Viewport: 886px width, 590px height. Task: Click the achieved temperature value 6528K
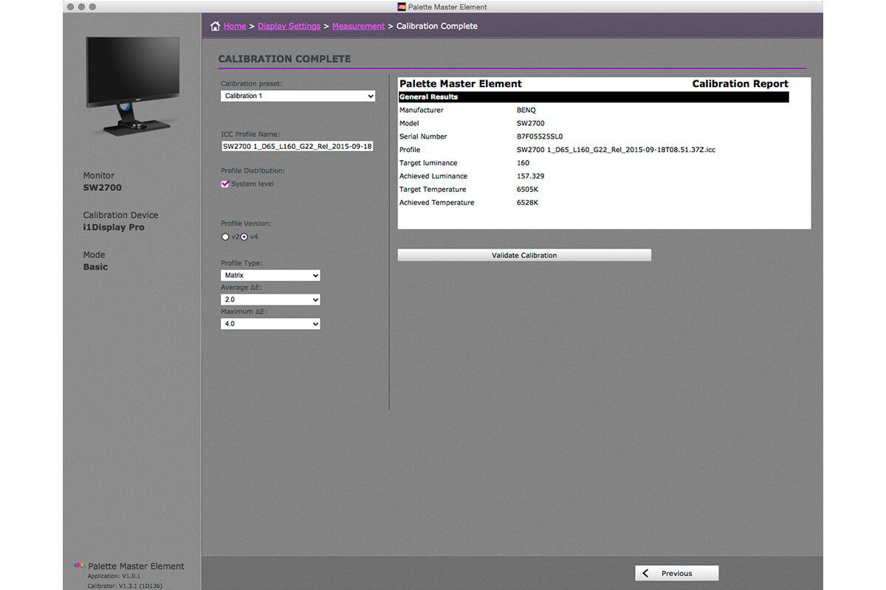tap(528, 203)
